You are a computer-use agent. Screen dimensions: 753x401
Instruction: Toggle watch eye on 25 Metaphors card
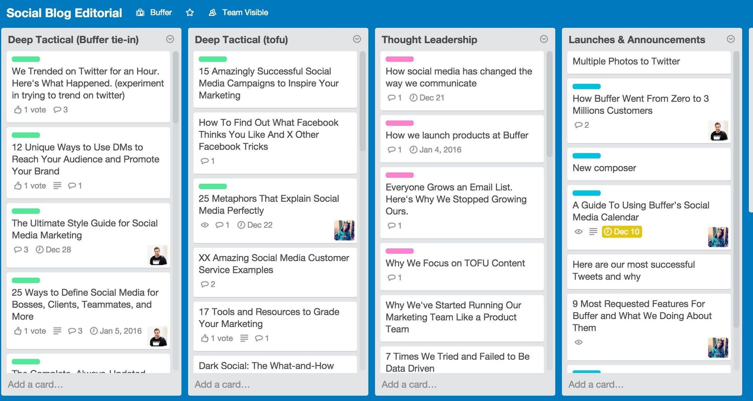[204, 225]
